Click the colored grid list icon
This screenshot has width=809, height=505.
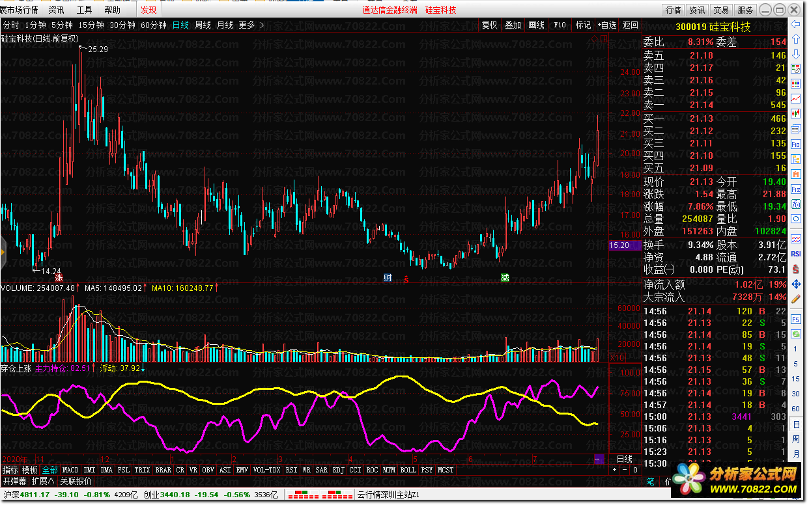[x=795, y=83]
